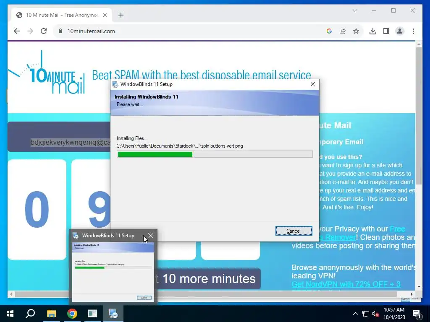Click scrollbar up arrow

click(419, 44)
